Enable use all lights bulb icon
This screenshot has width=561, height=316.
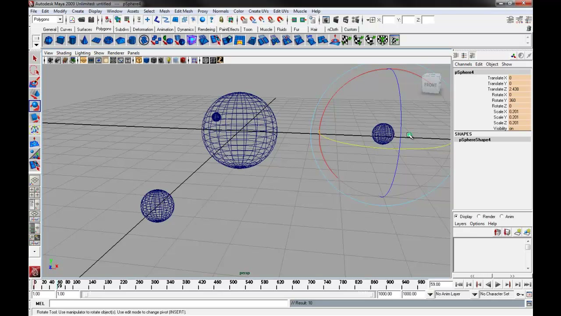168,60
